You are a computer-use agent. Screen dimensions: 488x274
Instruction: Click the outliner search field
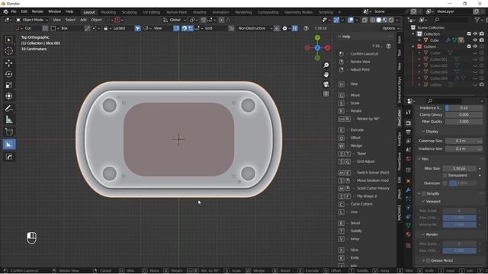click(x=451, y=20)
